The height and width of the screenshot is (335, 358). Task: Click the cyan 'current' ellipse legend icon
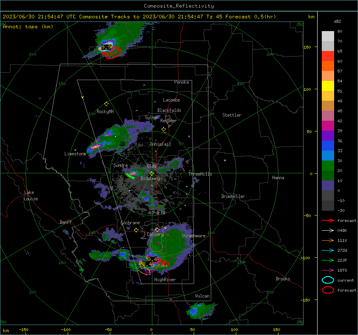pyautogui.click(x=328, y=280)
